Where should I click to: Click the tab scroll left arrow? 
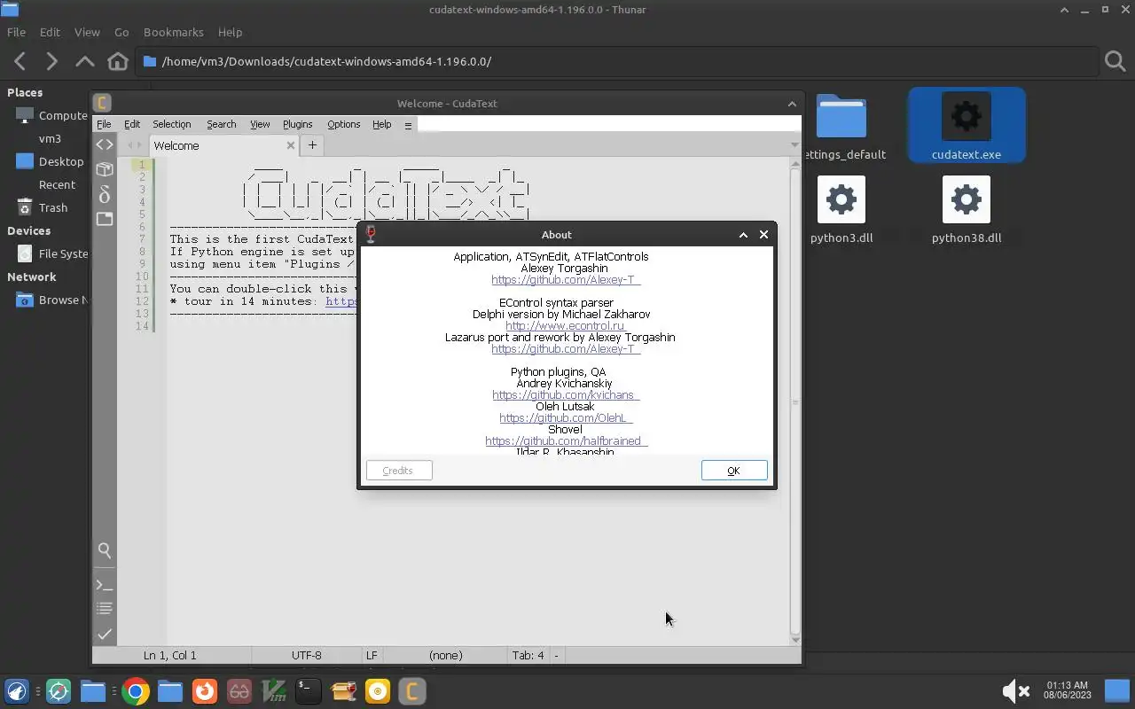pyautogui.click(x=129, y=145)
